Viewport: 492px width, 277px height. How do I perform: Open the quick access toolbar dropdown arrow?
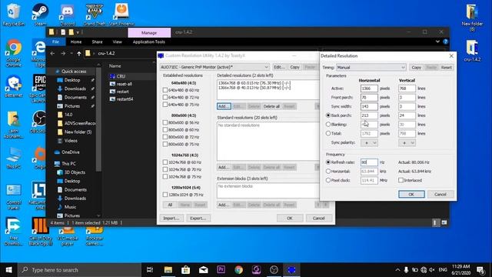point(78,32)
